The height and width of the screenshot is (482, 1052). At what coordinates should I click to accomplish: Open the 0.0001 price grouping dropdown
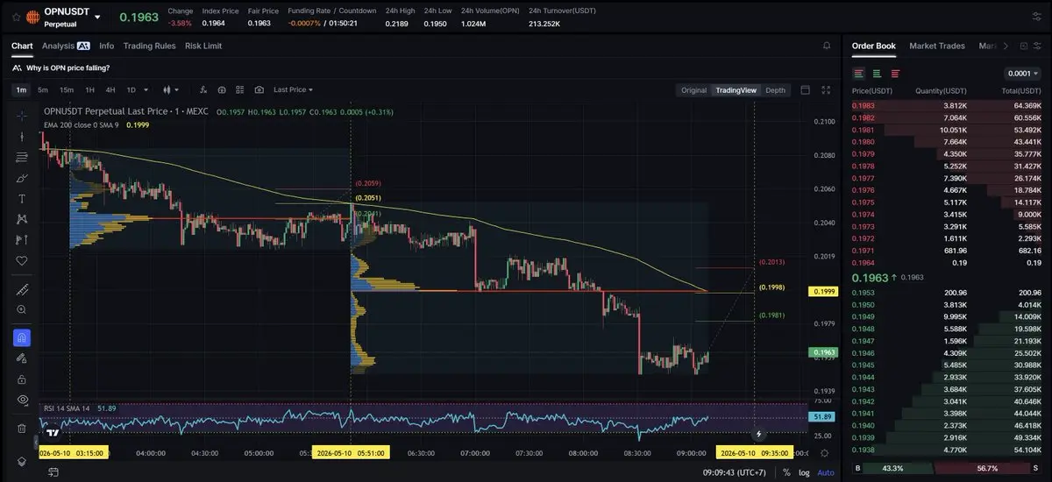tap(1023, 74)
